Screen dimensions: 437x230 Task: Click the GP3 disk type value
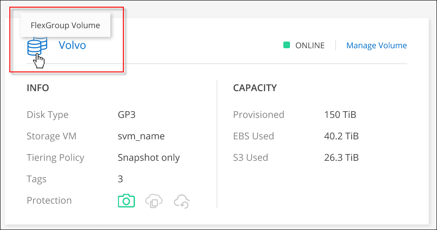126,115
